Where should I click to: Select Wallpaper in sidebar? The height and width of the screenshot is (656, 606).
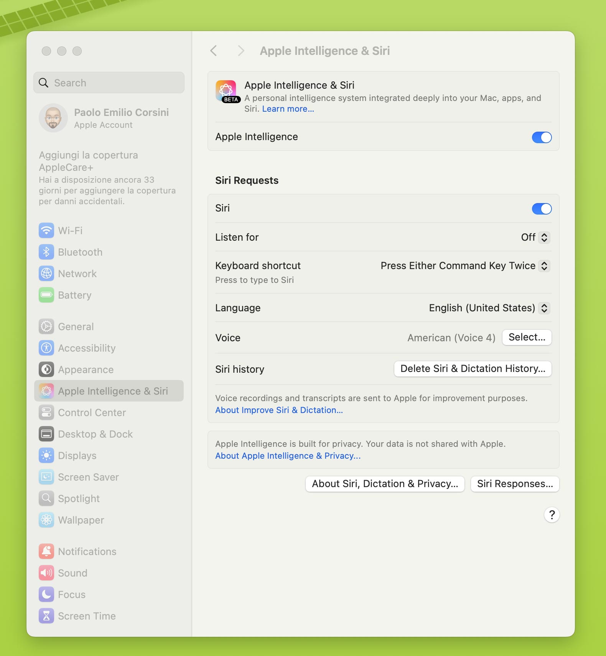(109, 520)
